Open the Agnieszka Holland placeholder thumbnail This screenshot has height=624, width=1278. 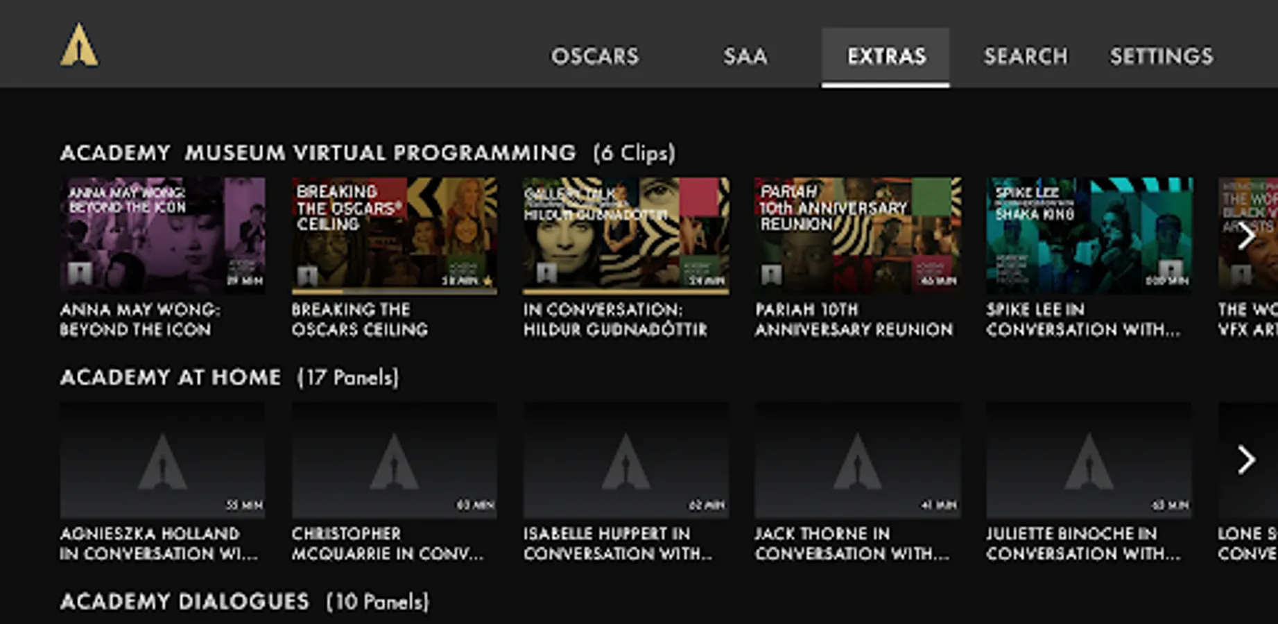(x=162, y=460)
